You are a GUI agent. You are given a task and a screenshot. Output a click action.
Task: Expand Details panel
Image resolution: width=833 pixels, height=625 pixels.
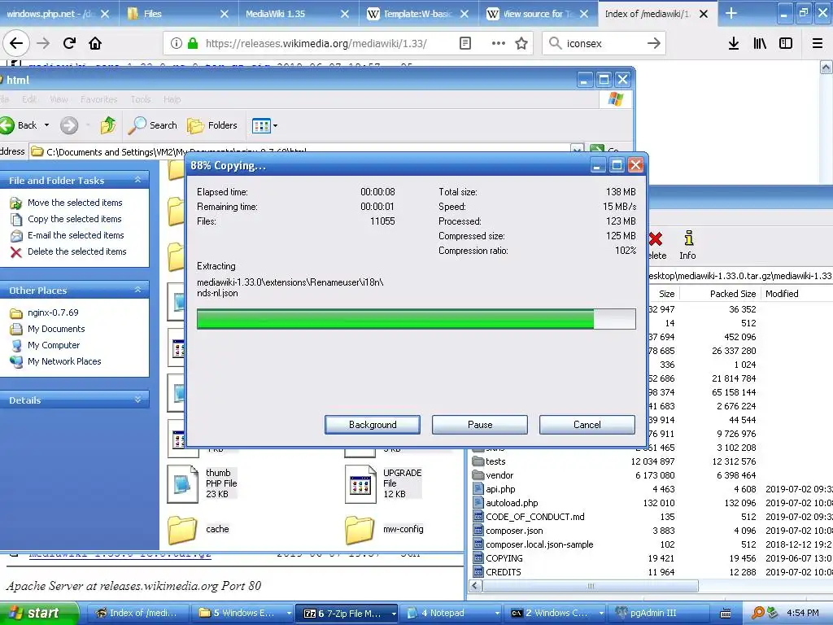(137, 400)
